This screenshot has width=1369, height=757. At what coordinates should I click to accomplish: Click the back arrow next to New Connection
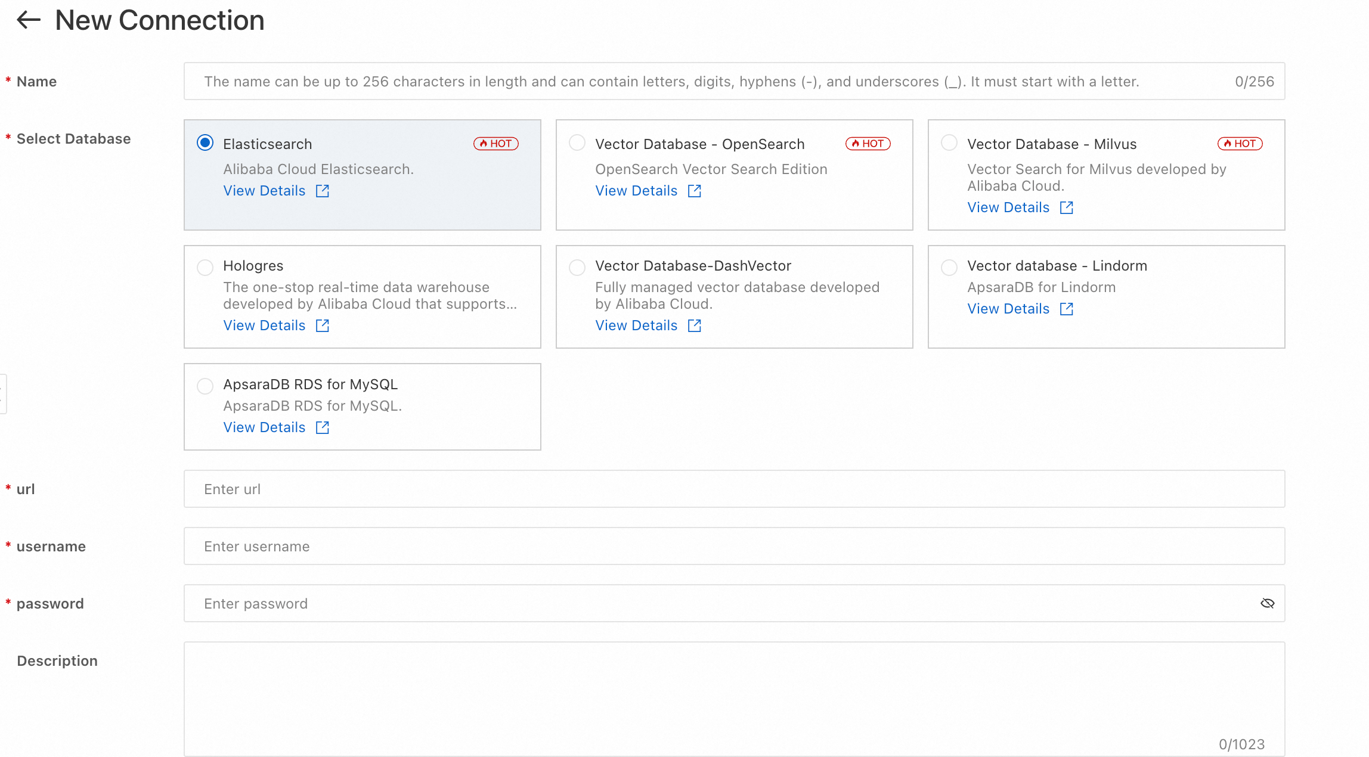pos(28,20)
